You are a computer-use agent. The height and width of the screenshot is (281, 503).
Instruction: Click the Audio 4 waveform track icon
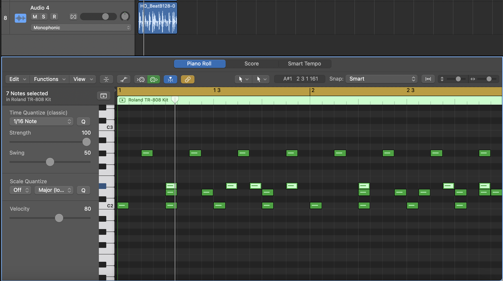(x=21, y=18)
